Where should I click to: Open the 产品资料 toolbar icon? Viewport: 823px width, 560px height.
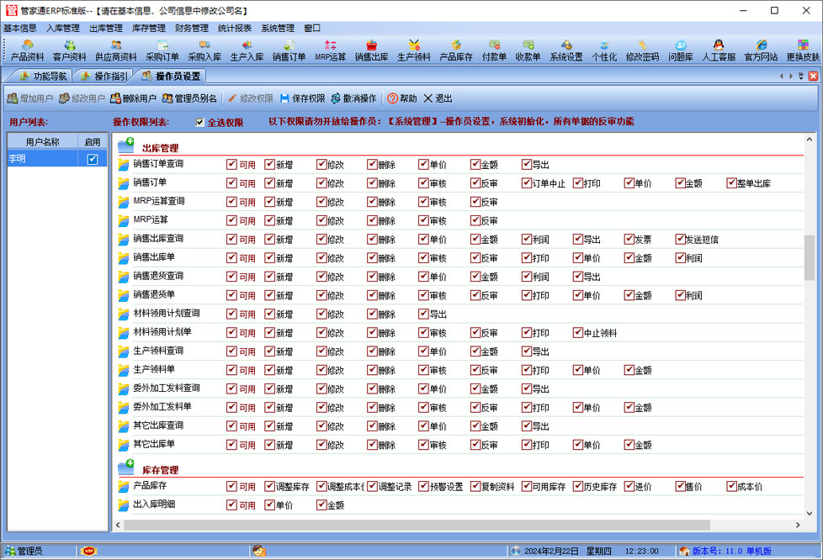[27, 50]
